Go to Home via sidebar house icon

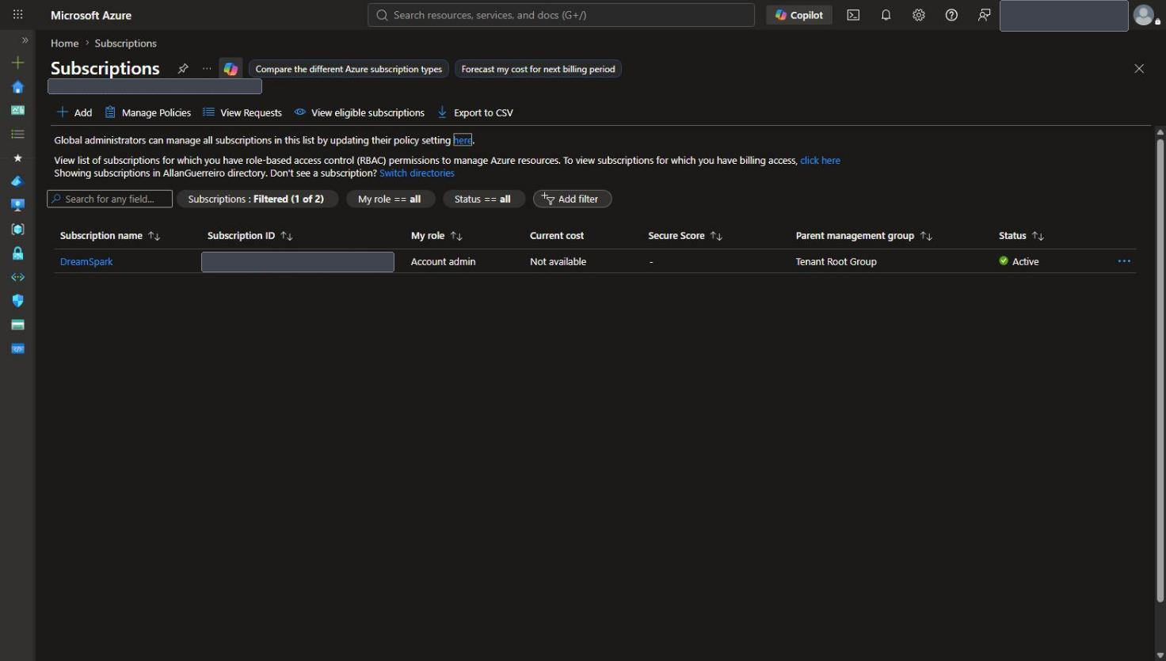(17, 86)
